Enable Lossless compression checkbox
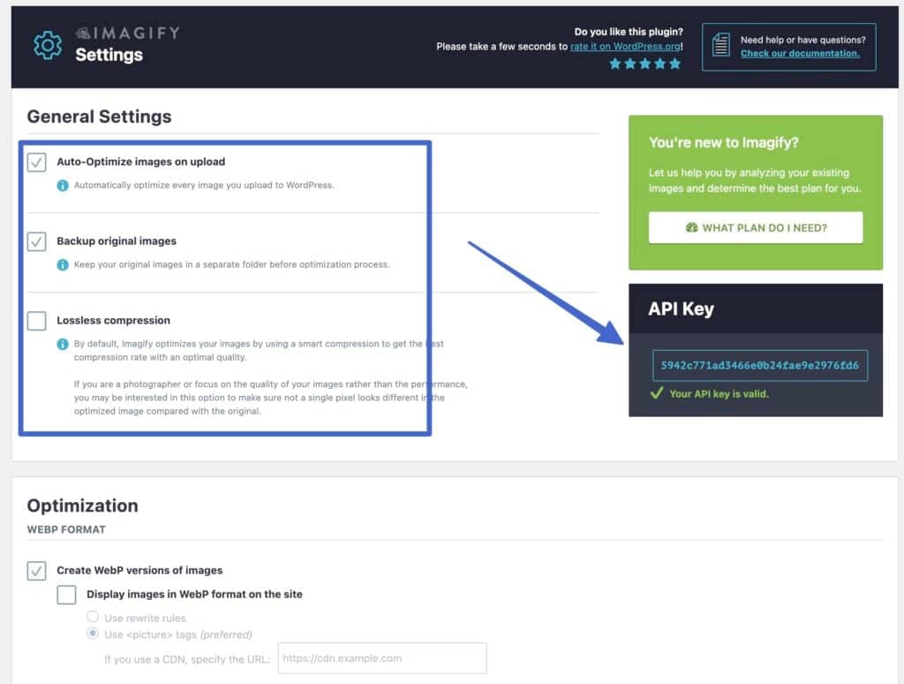Viewport: 904px width, 684px height. (37, 321)
